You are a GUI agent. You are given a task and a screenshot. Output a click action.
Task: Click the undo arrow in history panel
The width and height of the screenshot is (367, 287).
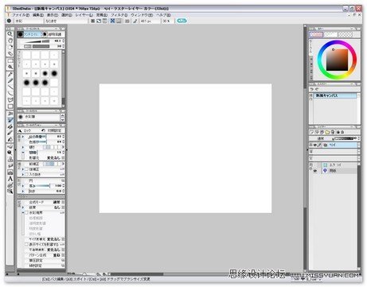click(x=312, y=89)
